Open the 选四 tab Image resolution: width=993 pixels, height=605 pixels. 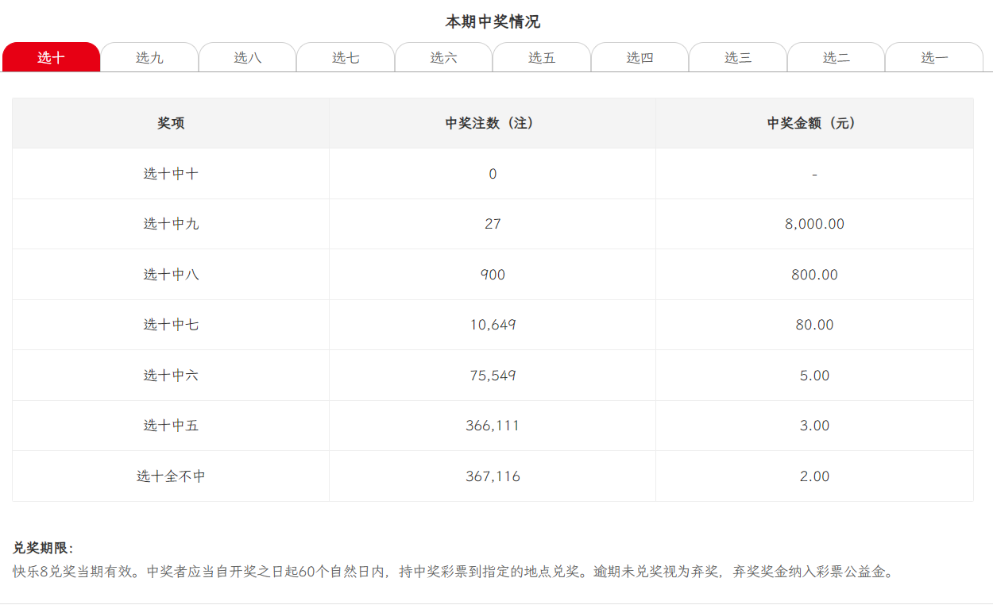(639, 57)
